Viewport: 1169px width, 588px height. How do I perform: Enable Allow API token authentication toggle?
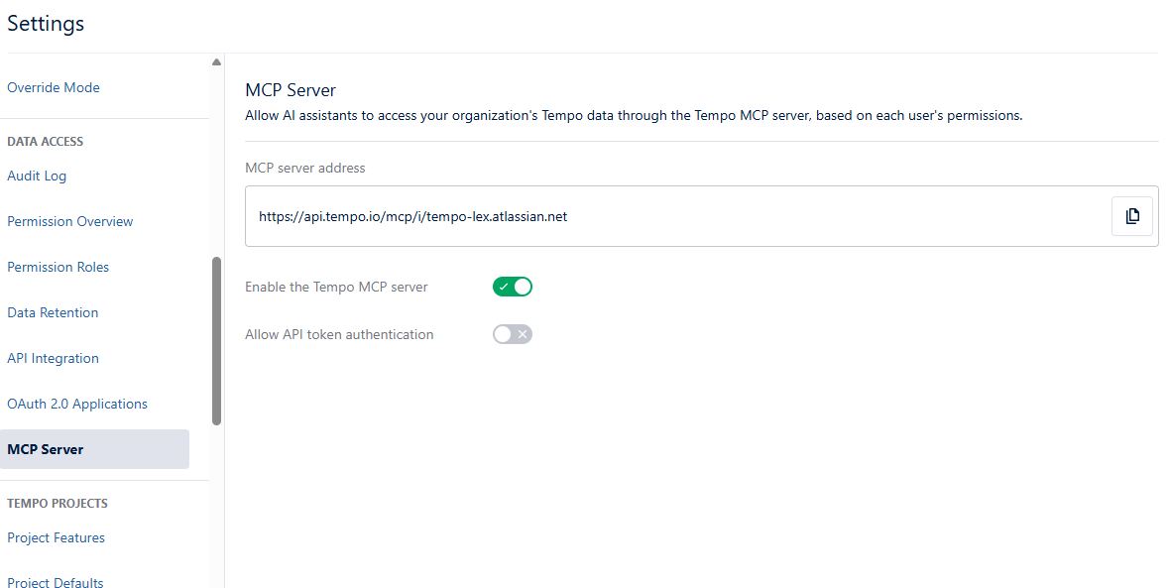tap(513, 334)
